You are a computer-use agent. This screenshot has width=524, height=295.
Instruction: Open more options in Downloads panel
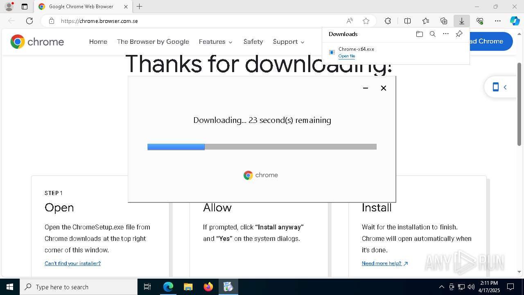446,34
